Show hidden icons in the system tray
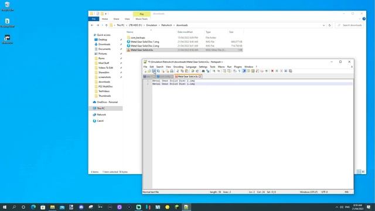The image size is (375, 211). [337, 207]
